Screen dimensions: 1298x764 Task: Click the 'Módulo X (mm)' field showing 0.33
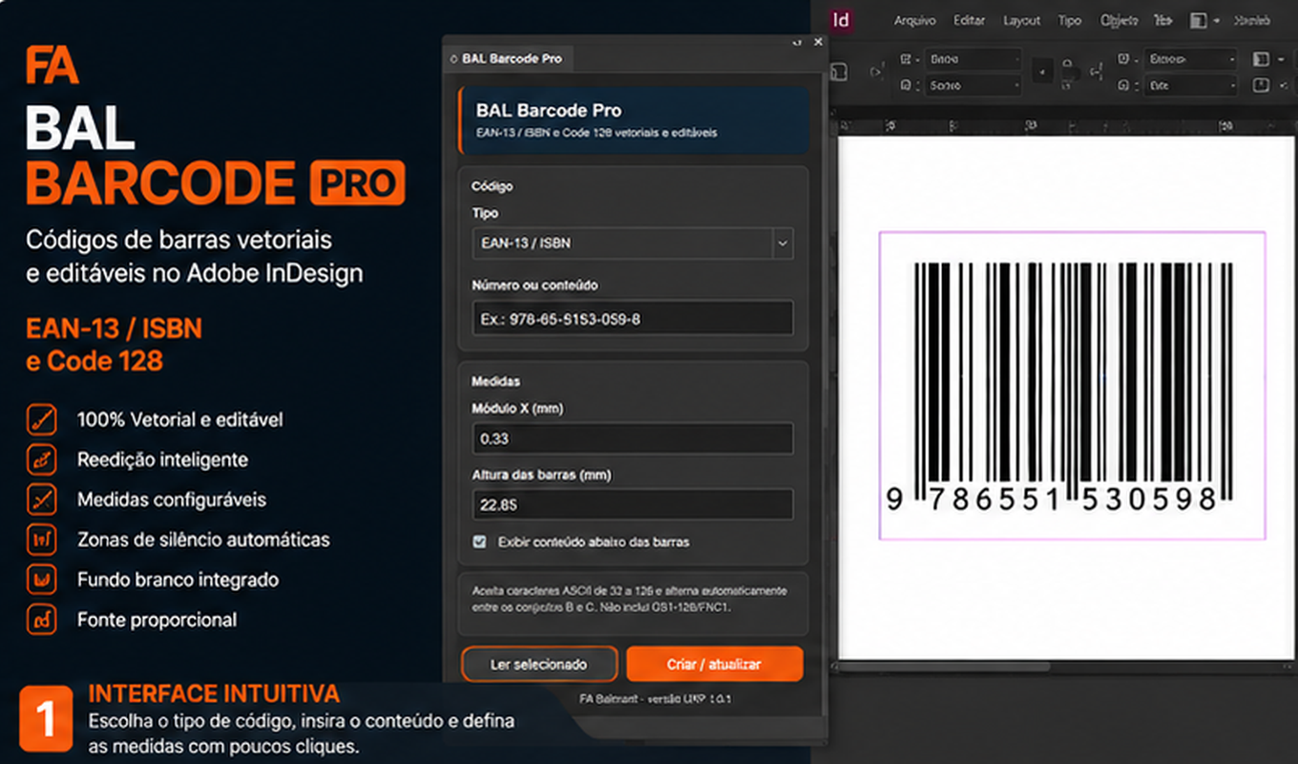(x=633, y=438)
